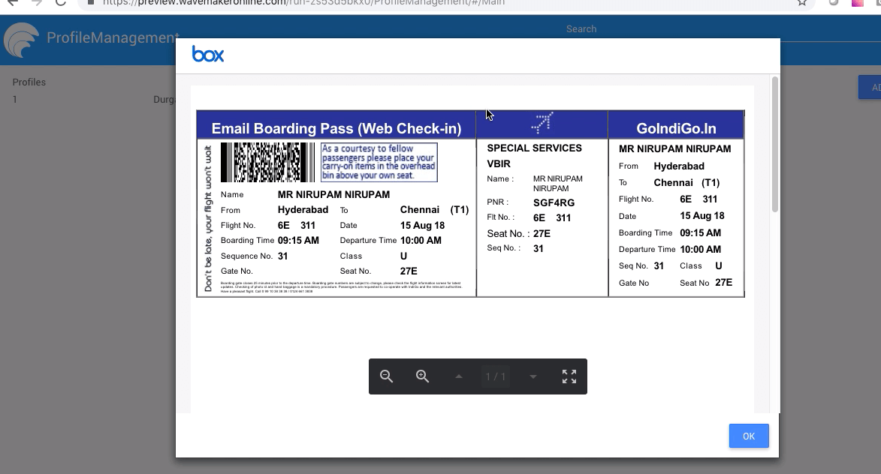Click the barcode on boarding pass
Screen dimensions: 881x474
(x=267, y=162)
